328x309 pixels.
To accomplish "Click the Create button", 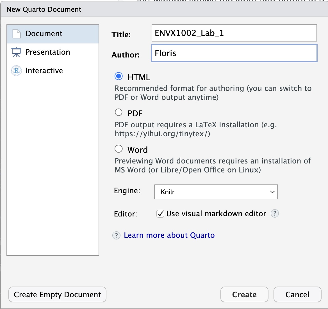I will click(244, 294).
